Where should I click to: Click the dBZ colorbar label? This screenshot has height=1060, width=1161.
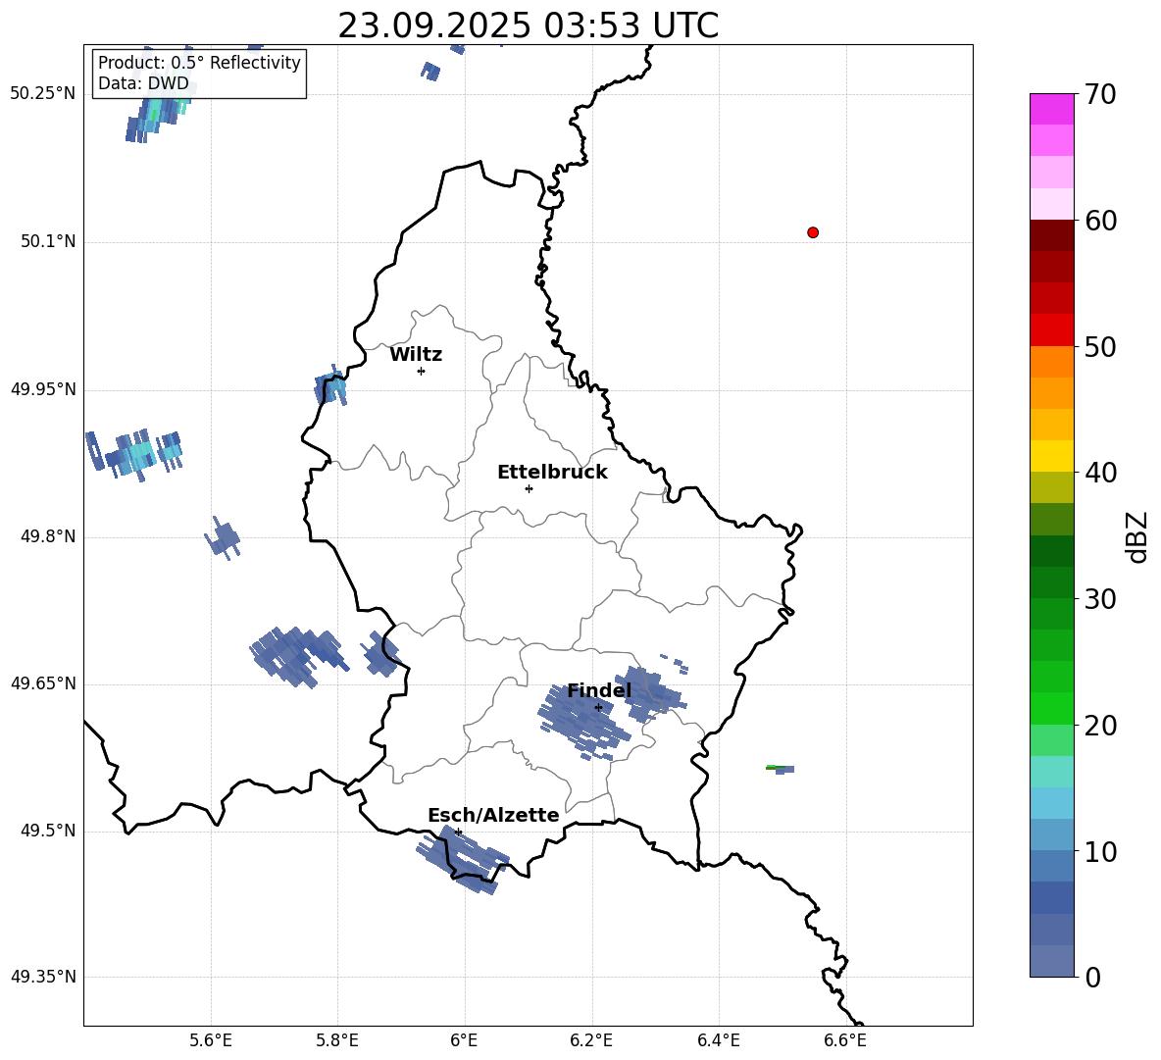point(1136,537)
